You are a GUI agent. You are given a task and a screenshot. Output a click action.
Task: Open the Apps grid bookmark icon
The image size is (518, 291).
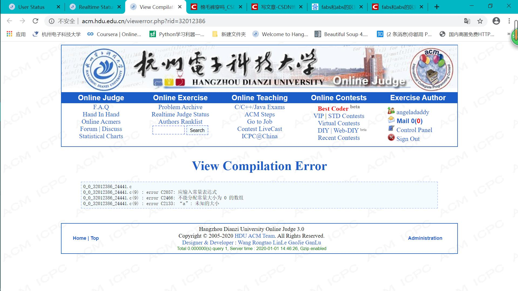9,34
